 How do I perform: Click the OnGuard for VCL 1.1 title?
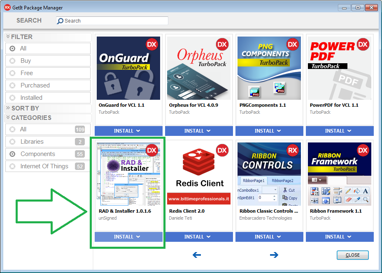click(121, 105)
